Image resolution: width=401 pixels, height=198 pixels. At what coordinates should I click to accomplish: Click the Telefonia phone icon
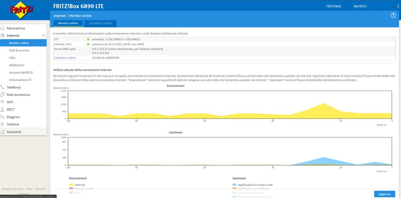pos(3,87)
